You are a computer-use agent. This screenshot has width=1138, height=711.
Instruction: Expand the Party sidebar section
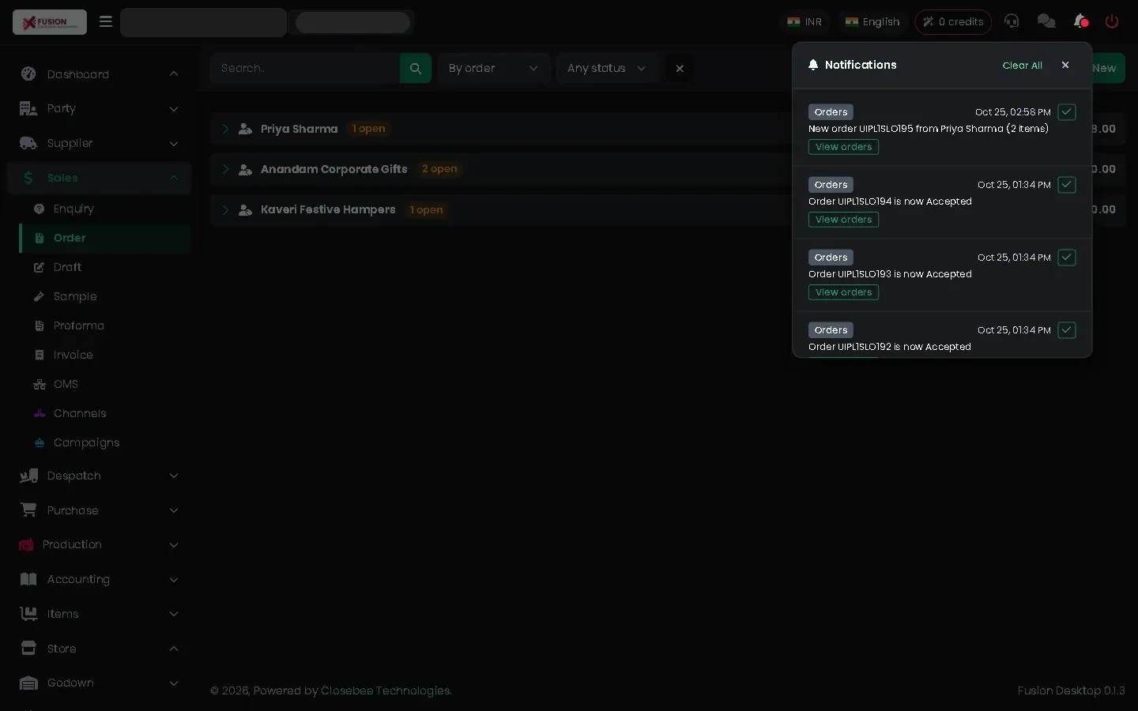tap(99, 108)
